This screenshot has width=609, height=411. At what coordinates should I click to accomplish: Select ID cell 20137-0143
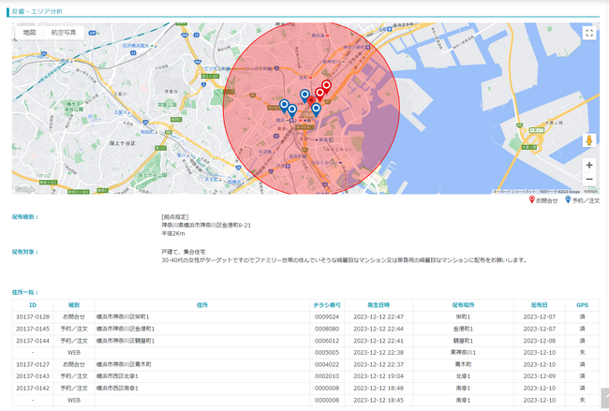point(33,376)
